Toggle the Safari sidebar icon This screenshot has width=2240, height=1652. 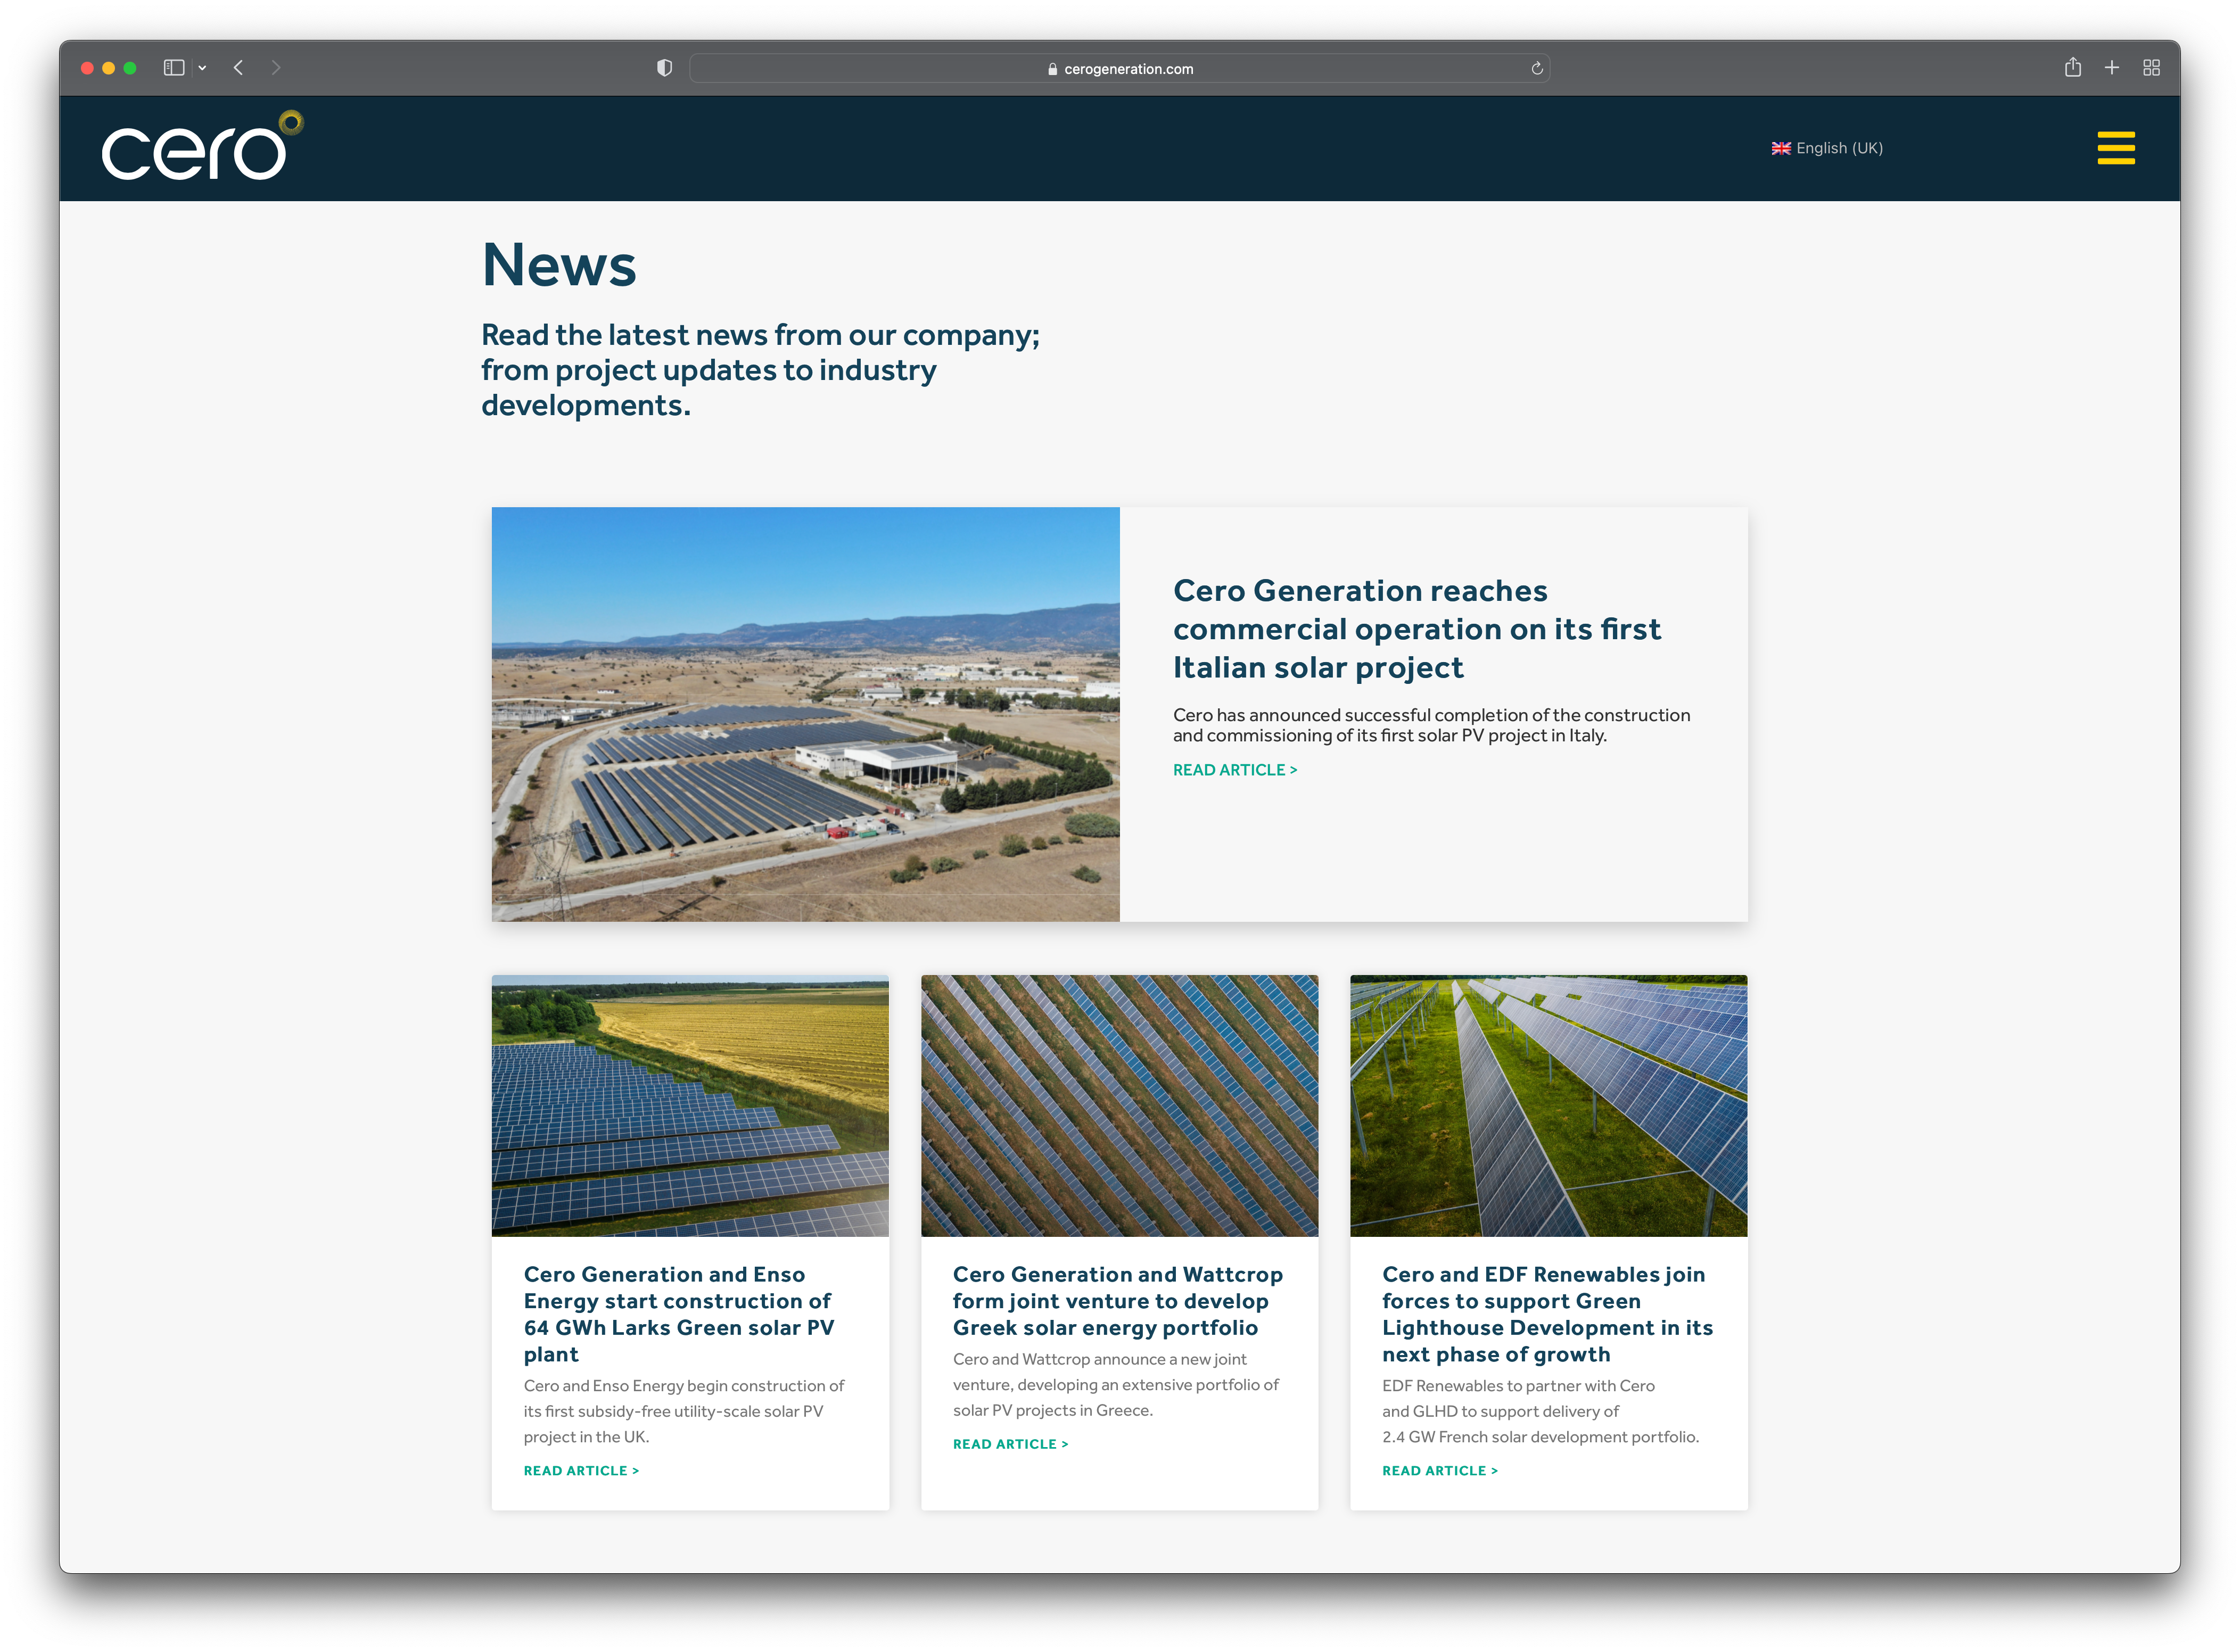[174, 68]
